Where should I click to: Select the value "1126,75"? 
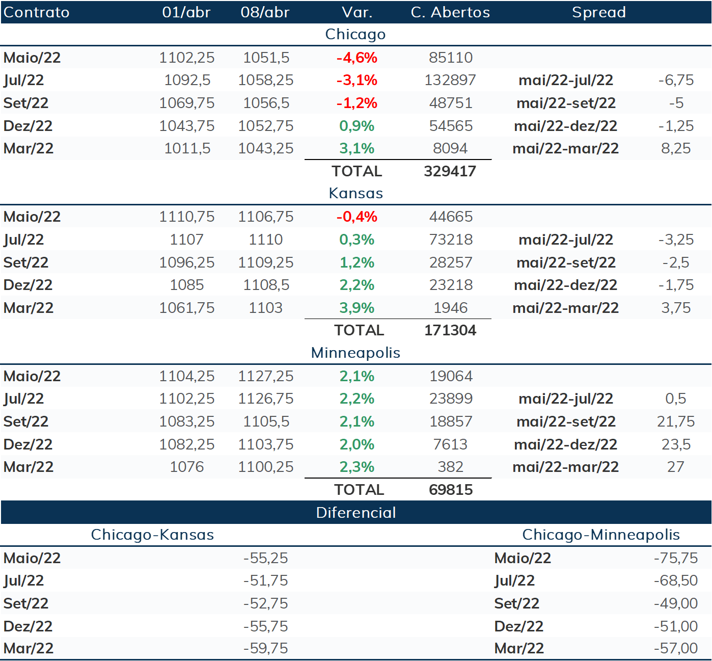click(266, 399)
